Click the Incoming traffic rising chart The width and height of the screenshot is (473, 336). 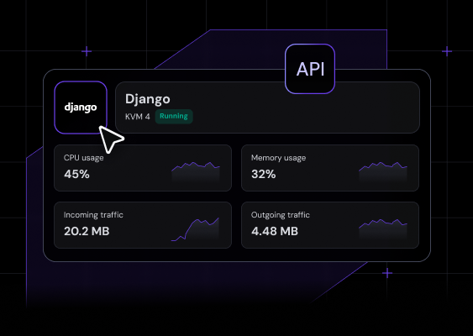click(195, 229)
